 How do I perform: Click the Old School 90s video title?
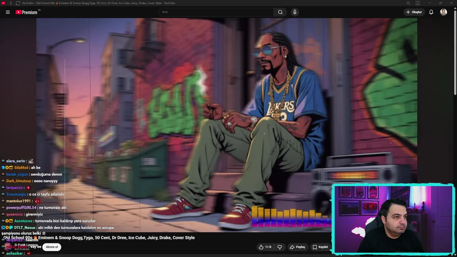tap(99, 238)
